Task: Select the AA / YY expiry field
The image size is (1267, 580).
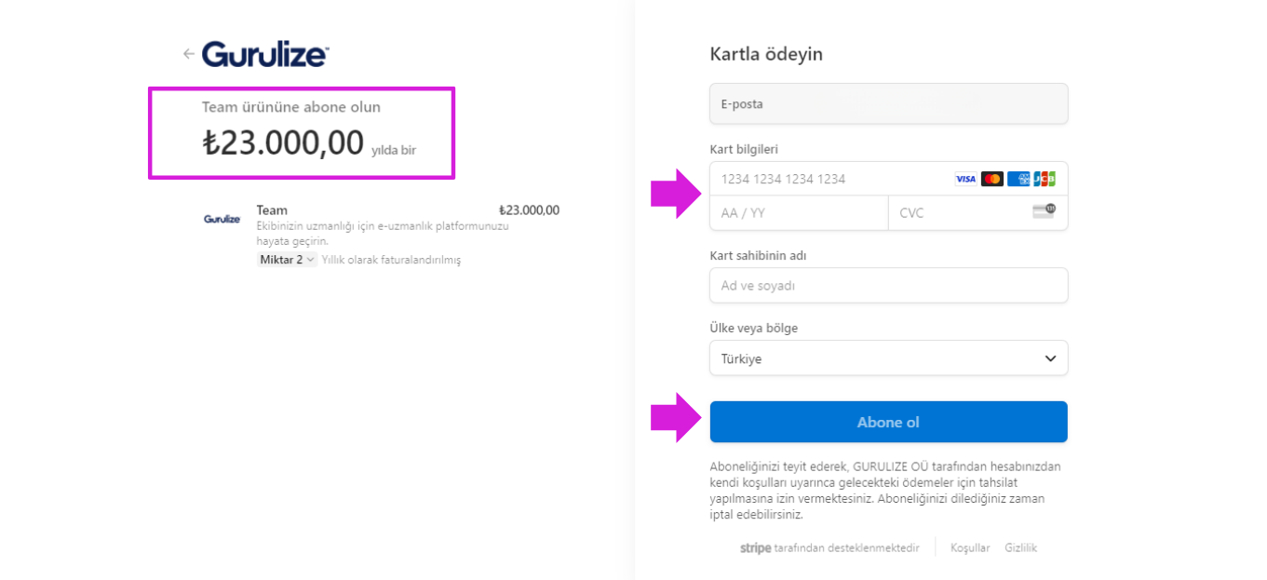Action: pyautogui.click(x=799, y=213)
